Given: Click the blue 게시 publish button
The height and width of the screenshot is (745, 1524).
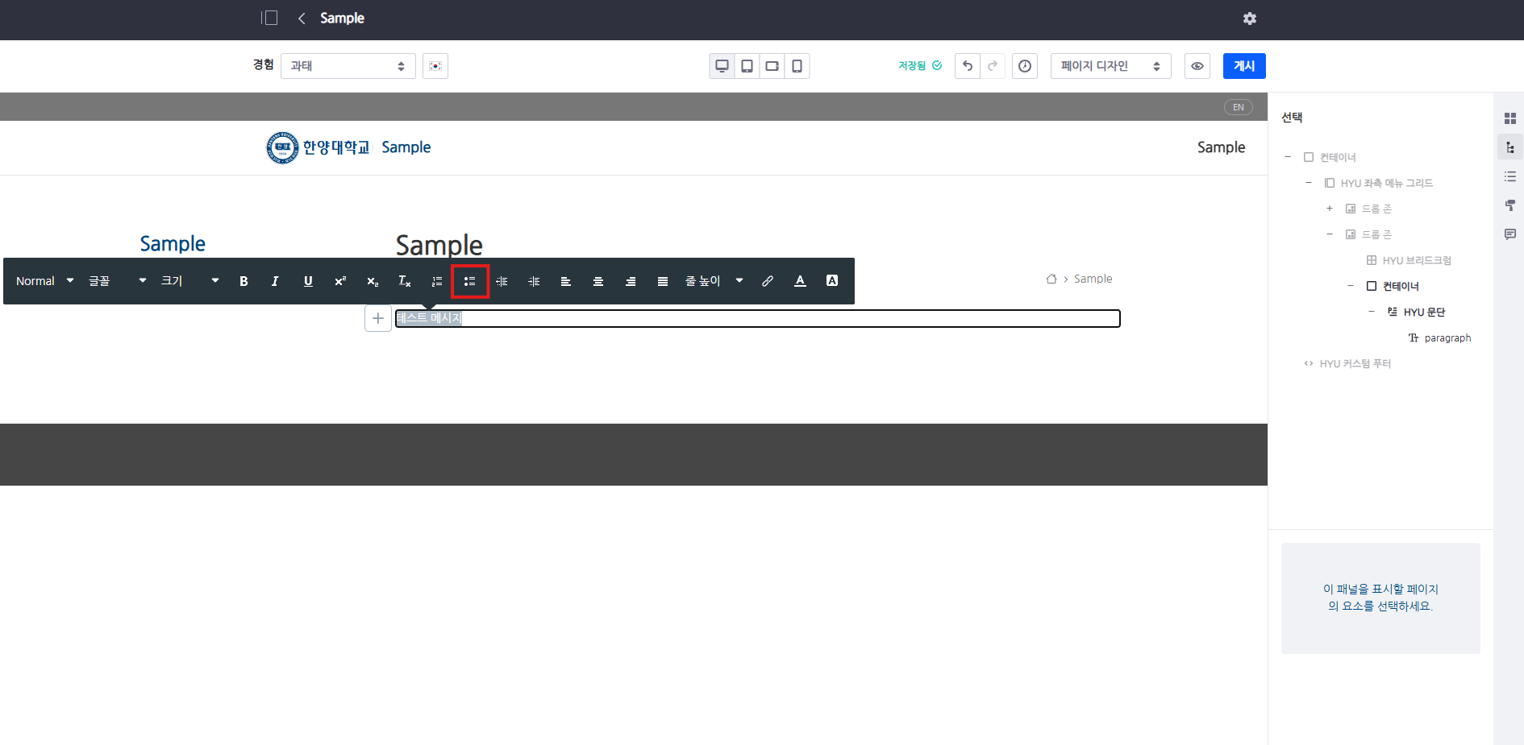Looking at the screenshot, I should 1243,66.
